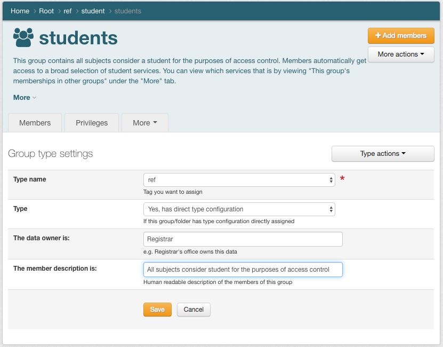
Task: Switch to the Privileges tab
Action: 92,123
